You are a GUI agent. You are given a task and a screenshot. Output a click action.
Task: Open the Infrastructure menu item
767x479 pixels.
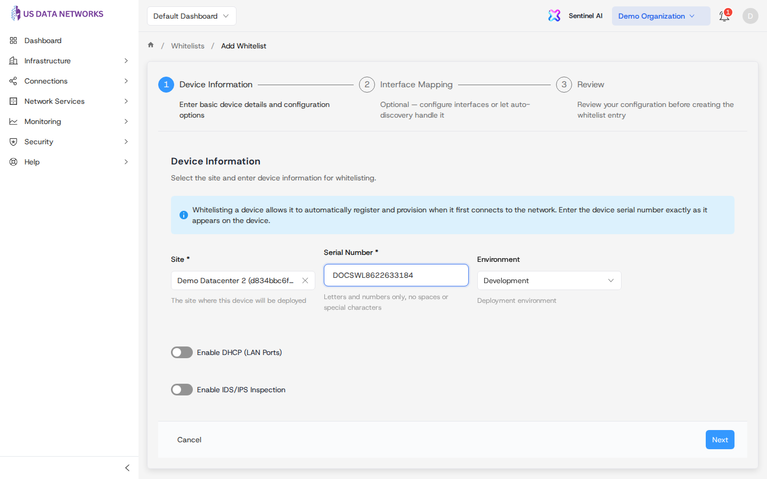point(69,61)
